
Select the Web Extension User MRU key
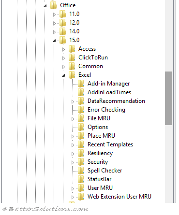click(x=119, y=197)
